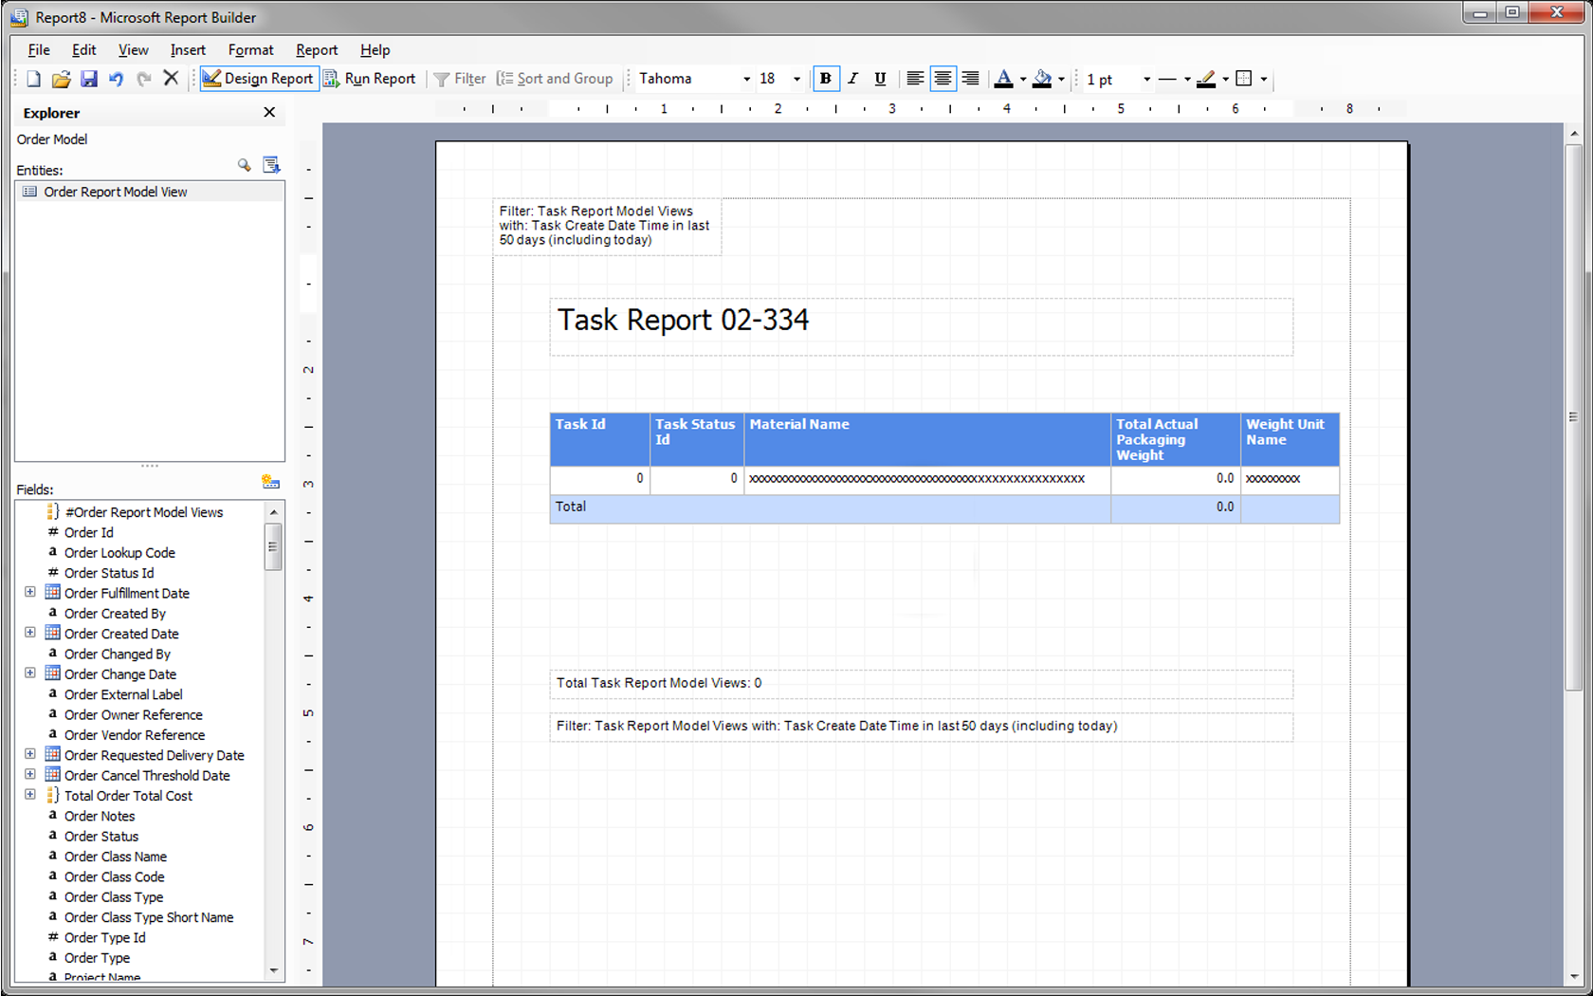Open the Tahoma font family dropdown
The width and height of the screenshot is (1593, 996).
746,79
